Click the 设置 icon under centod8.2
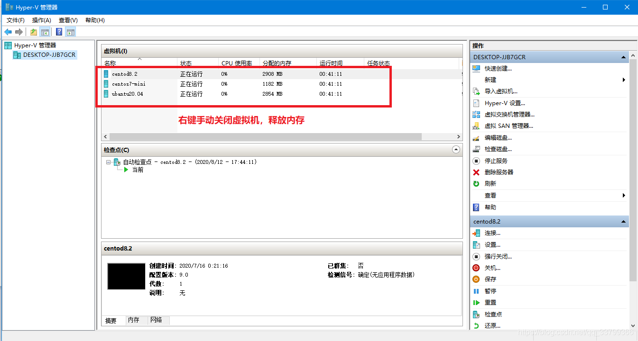Viewport: 638px width, 341px height. tap(476, 245)
